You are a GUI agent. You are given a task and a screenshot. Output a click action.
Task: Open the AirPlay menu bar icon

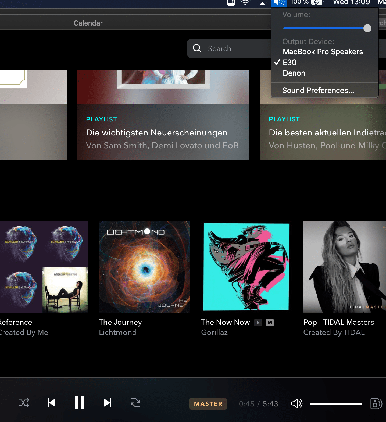point(262,2)
